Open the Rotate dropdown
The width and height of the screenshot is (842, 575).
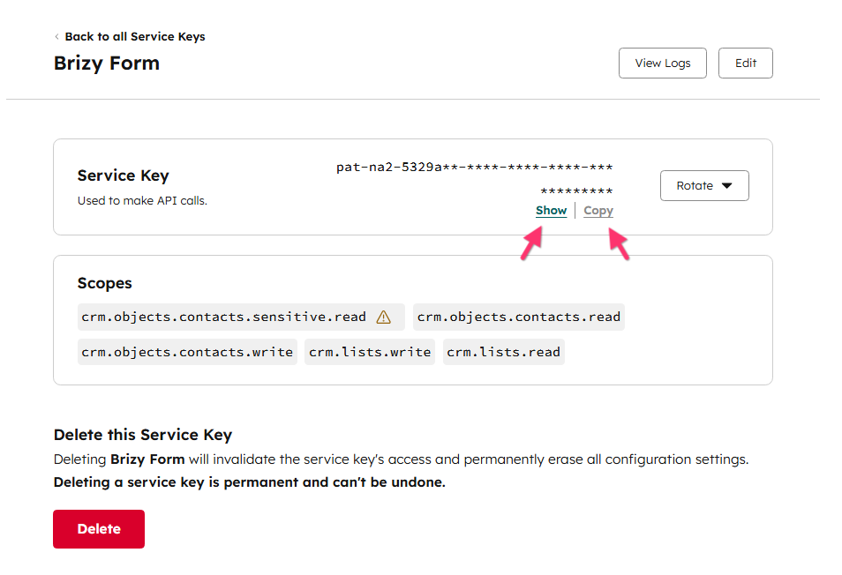[704, 185]
